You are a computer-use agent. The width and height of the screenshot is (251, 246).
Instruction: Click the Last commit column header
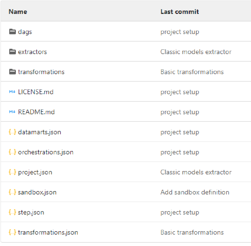[180, 12]
